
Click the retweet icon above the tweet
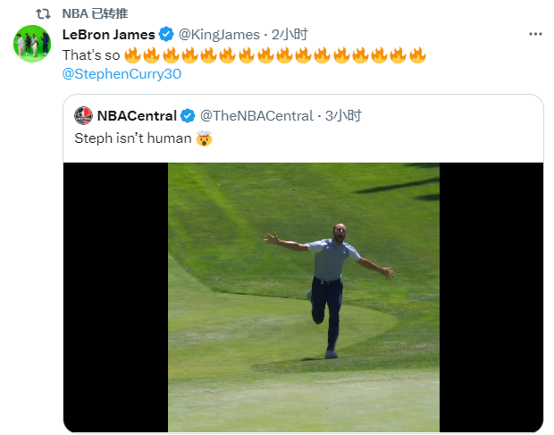[x=43, y=14]
